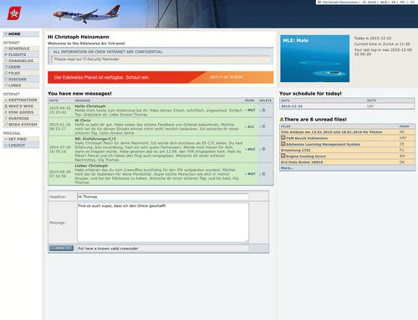The width and height of the screenshot is (418, 320).
Task: Click the airplane image in header banner
Action: pyautogui.click(x=87, y=14)
